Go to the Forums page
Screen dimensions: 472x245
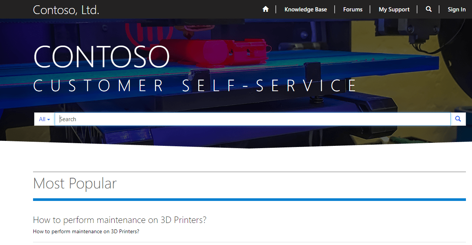[352, 9]
